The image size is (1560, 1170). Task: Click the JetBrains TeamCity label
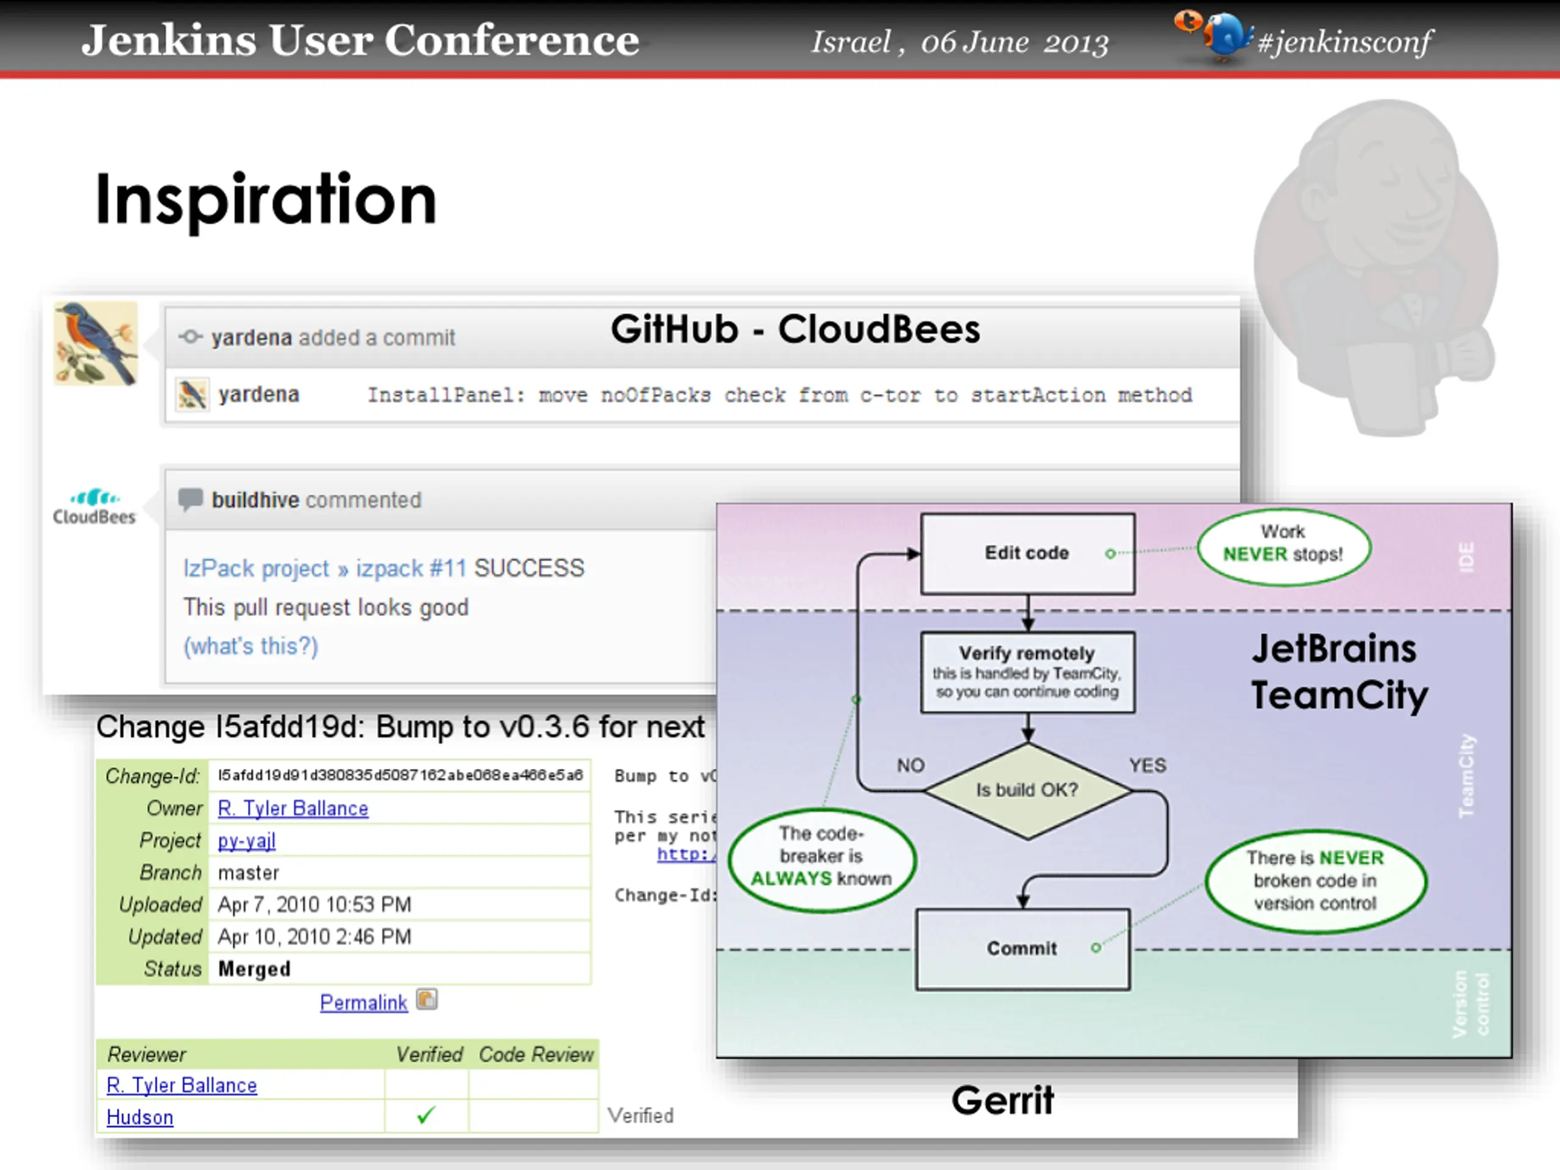pos(1339,672)
